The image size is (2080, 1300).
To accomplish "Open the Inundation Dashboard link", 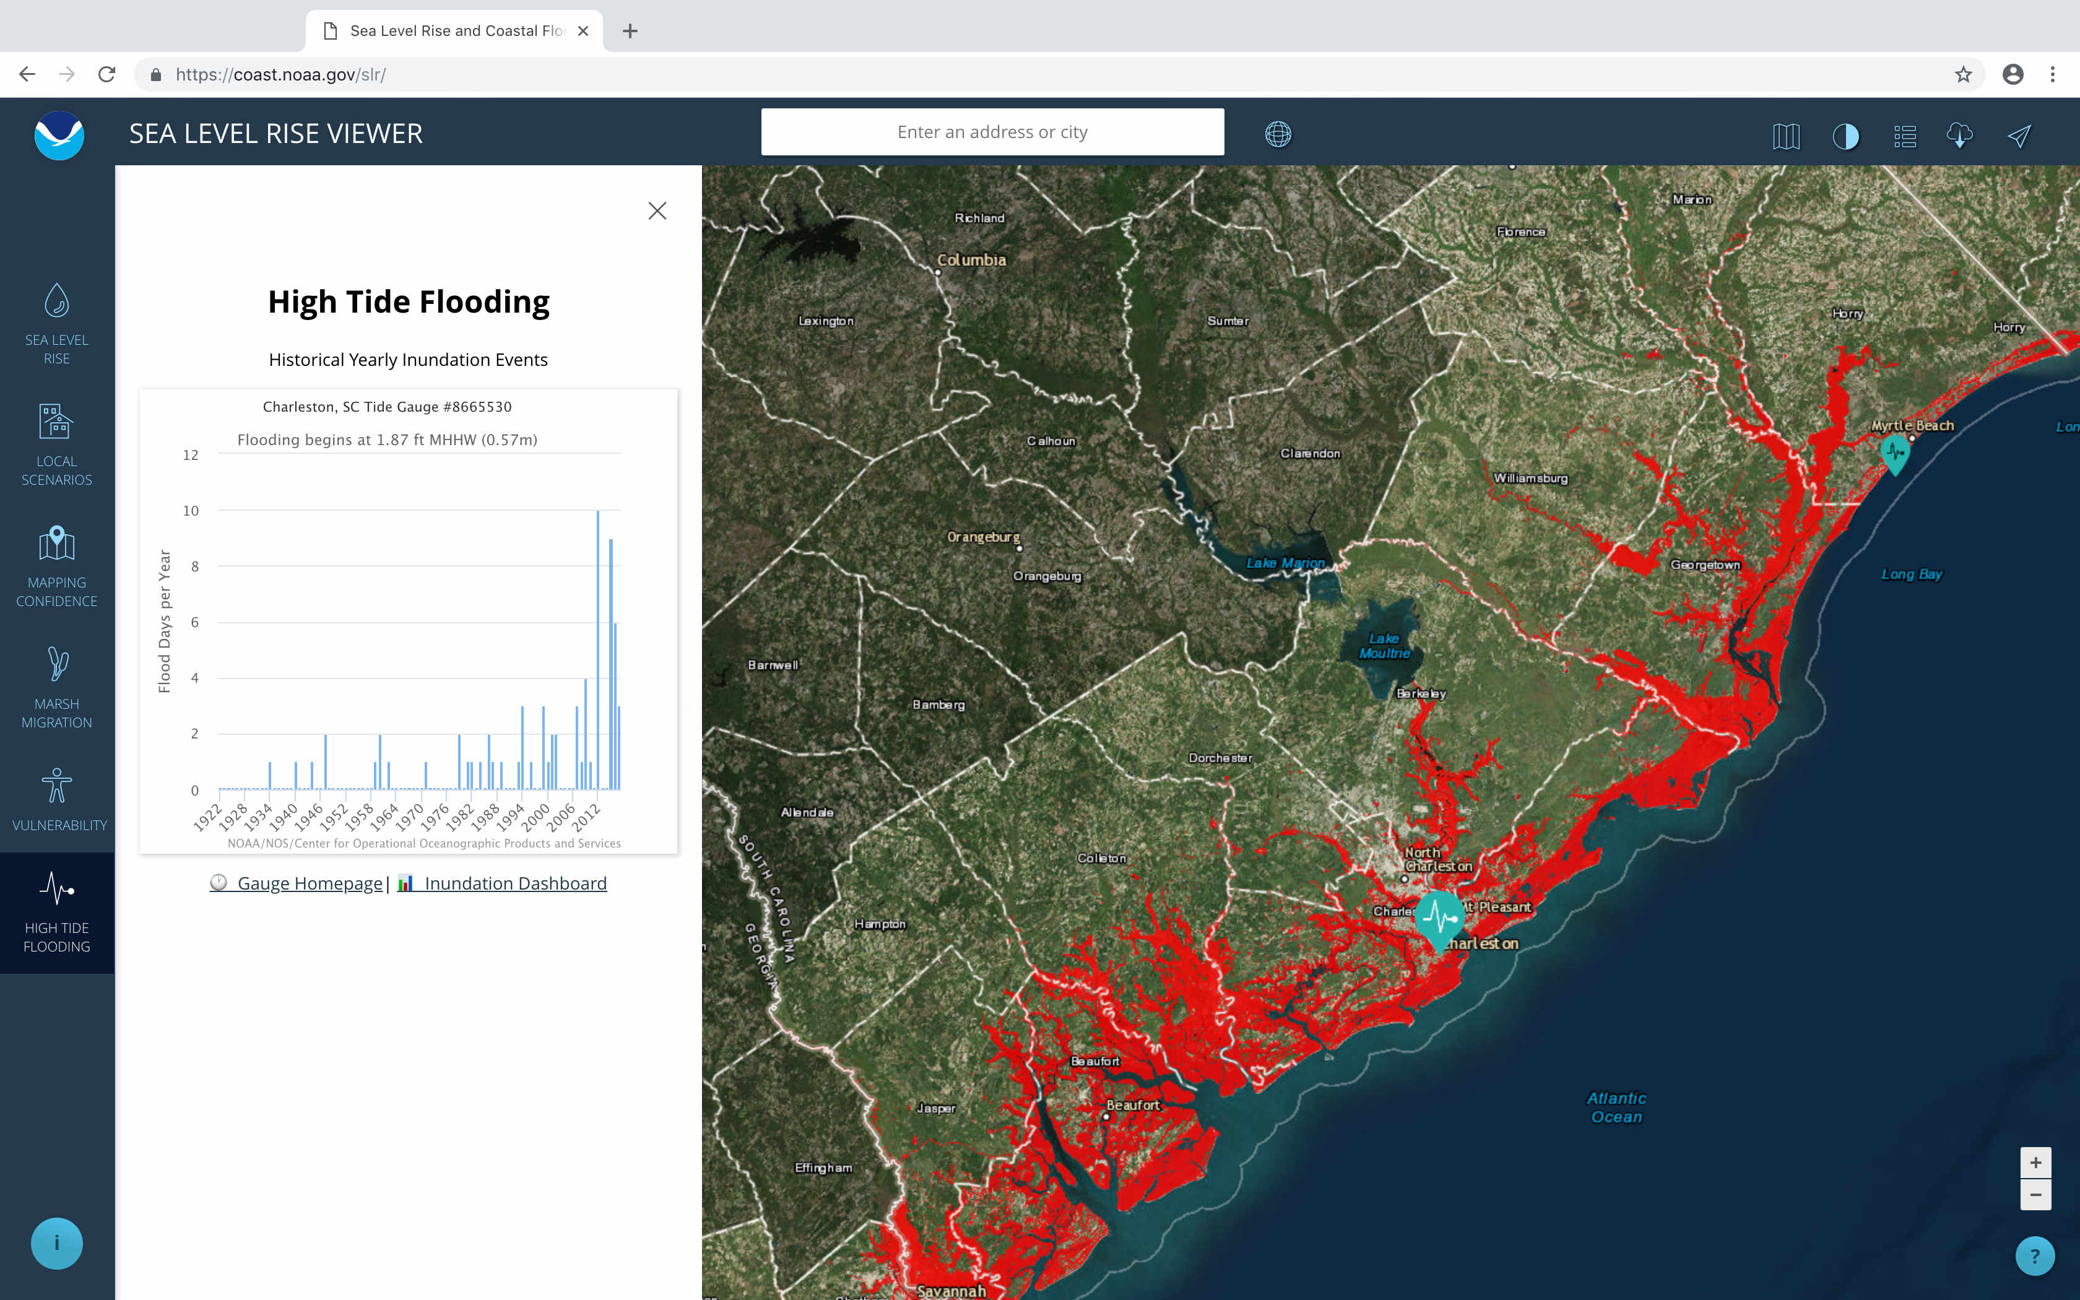I will (513, 883).
